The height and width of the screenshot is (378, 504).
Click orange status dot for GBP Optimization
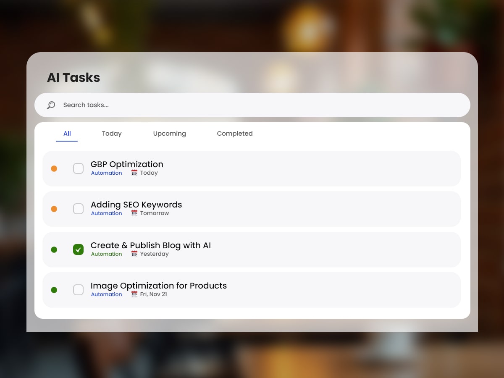point(54,168)
